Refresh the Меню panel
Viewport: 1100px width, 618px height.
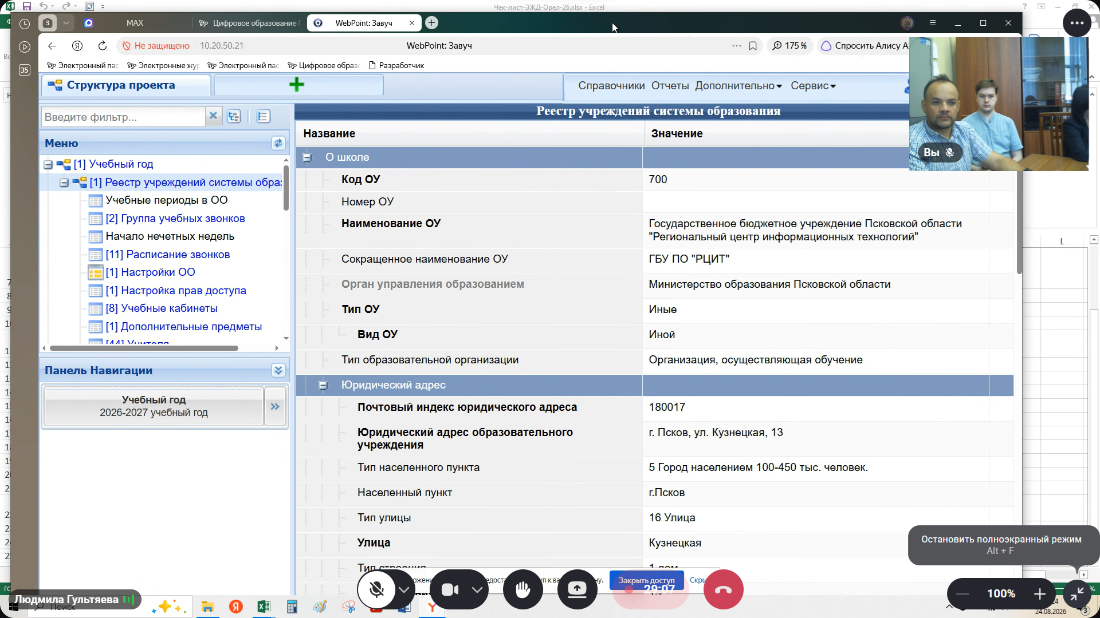(x=278, y=143)
